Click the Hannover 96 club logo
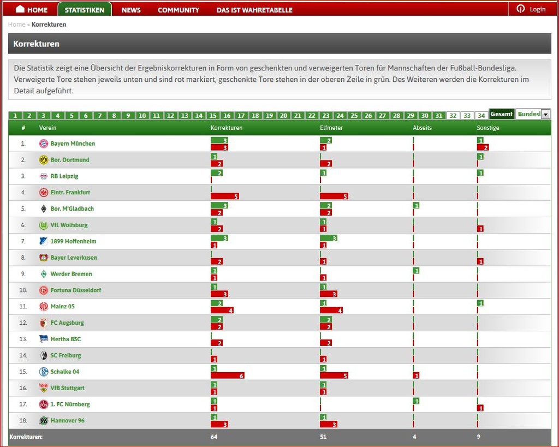Viewport: 559px width, 447px height. [x=44, y=421]
